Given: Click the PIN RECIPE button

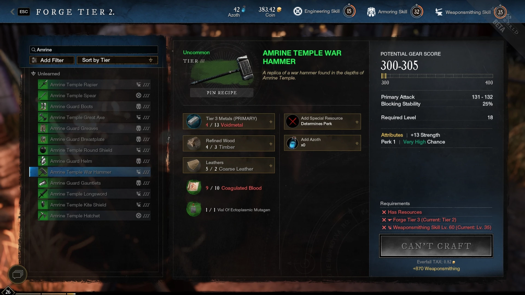Looking at the screenshot, I should pyautogui.click(x=221, y=93).
